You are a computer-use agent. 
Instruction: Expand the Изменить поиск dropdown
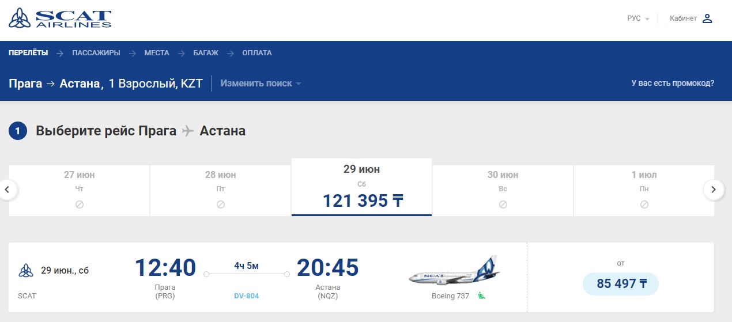point(261,84)
